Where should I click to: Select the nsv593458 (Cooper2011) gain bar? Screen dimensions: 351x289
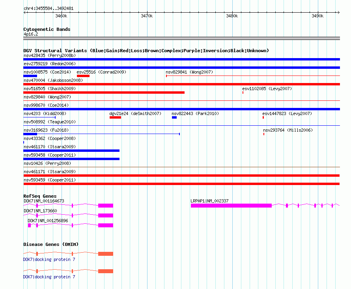point(71,159)
